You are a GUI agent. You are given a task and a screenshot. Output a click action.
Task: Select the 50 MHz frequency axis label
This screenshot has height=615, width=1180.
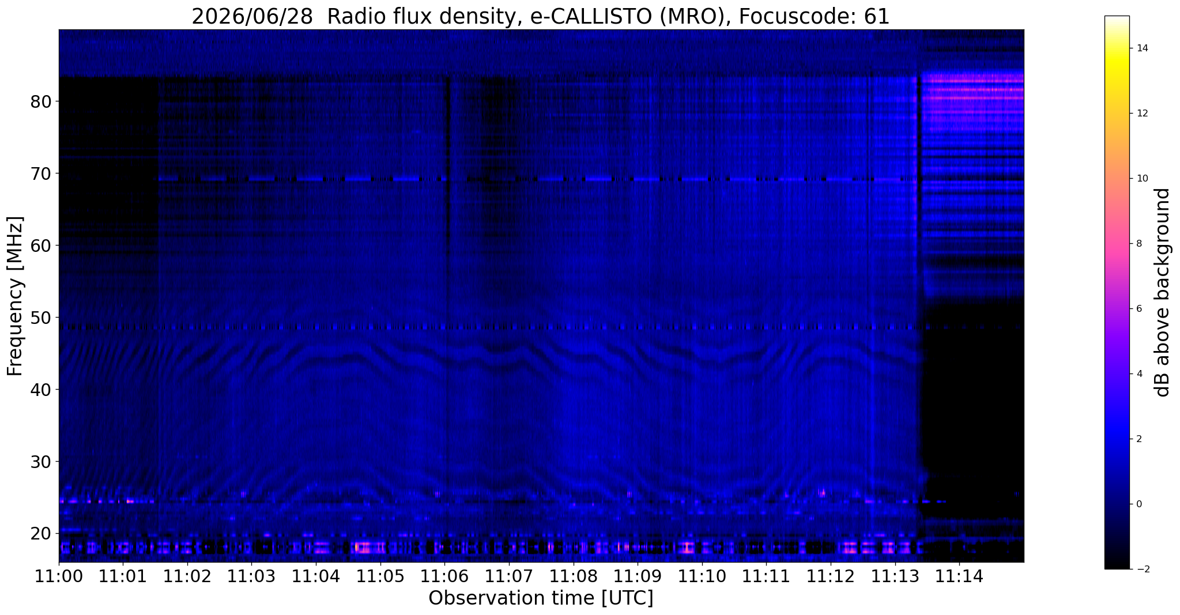point(41,318)
